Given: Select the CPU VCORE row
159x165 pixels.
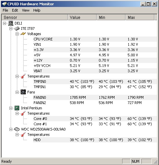Looking at the screenshot, I should [95, 39].
